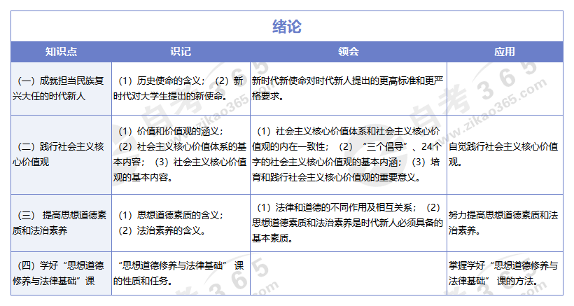Select the 课的性质和任务 cell under 识记
The image size is (574, 306).
click(x=180, y=273)
